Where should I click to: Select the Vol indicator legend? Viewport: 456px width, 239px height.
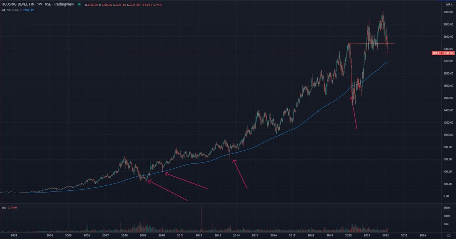click(x=3, y=208)
